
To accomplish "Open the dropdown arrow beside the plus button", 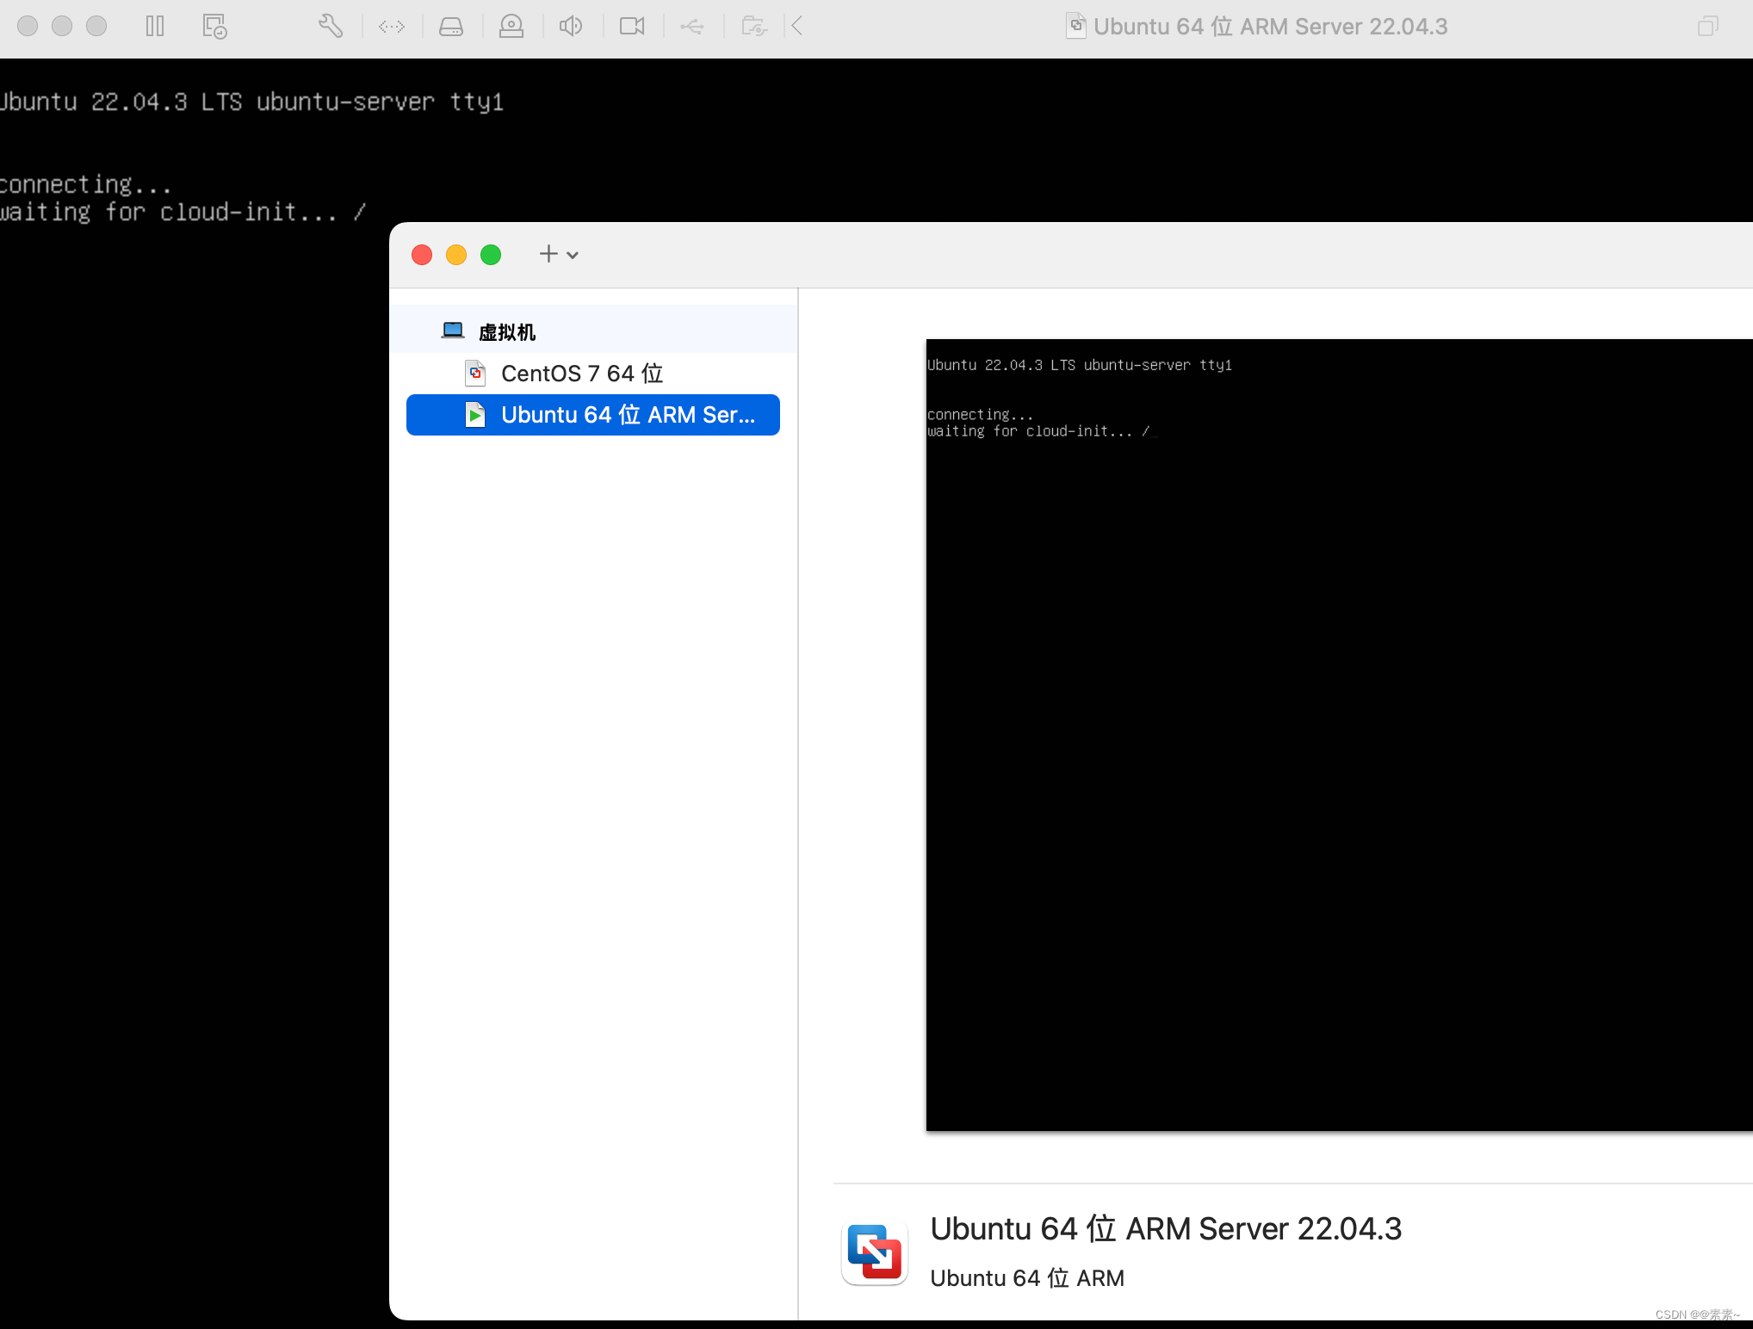I will [x=573, y=255].
